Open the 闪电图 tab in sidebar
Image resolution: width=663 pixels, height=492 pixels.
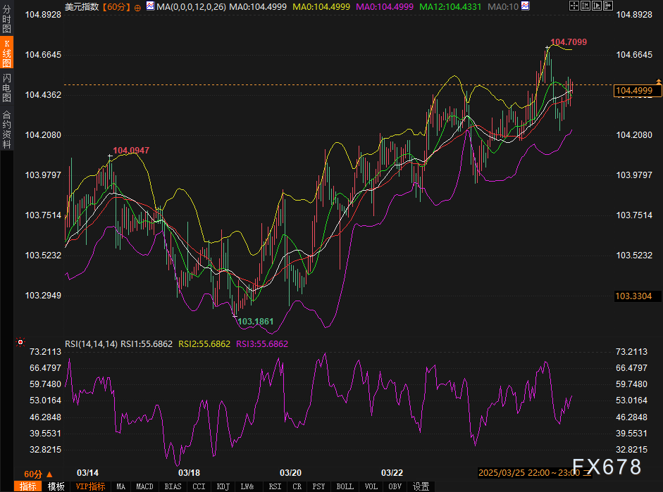6,87
